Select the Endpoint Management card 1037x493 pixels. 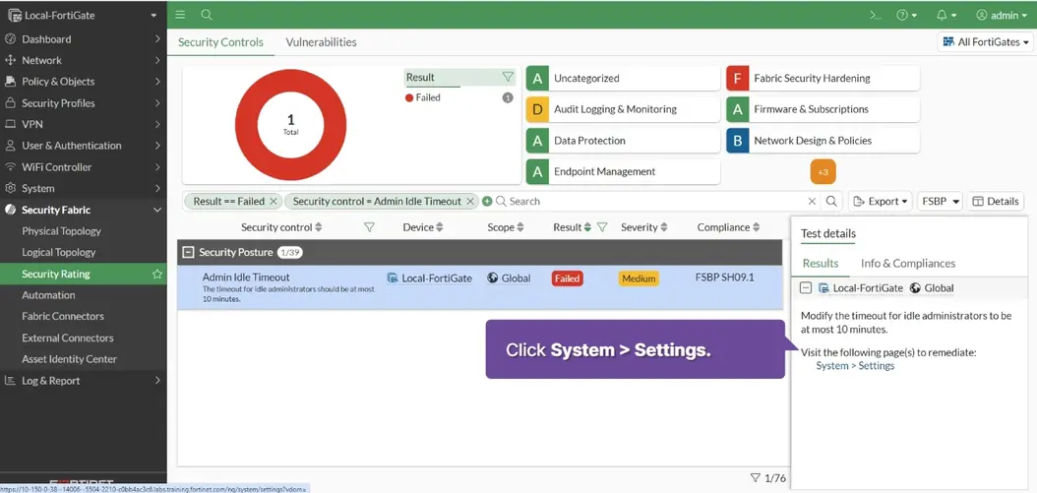point(623,171)
